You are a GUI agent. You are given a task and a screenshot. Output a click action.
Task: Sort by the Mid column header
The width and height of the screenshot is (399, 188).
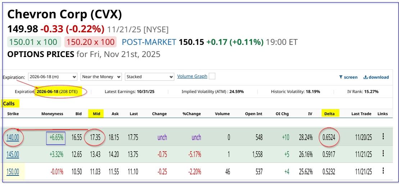[96, 114]
